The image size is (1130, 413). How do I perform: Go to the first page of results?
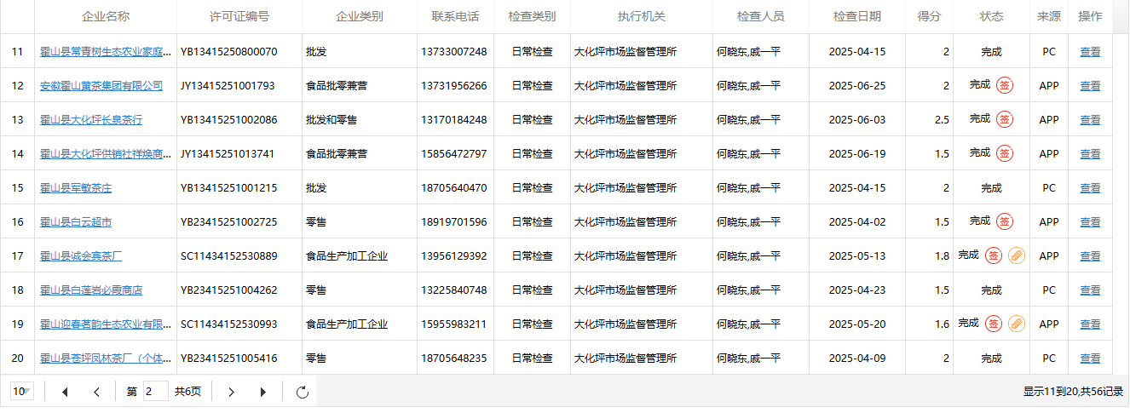(x=65, y=392)
